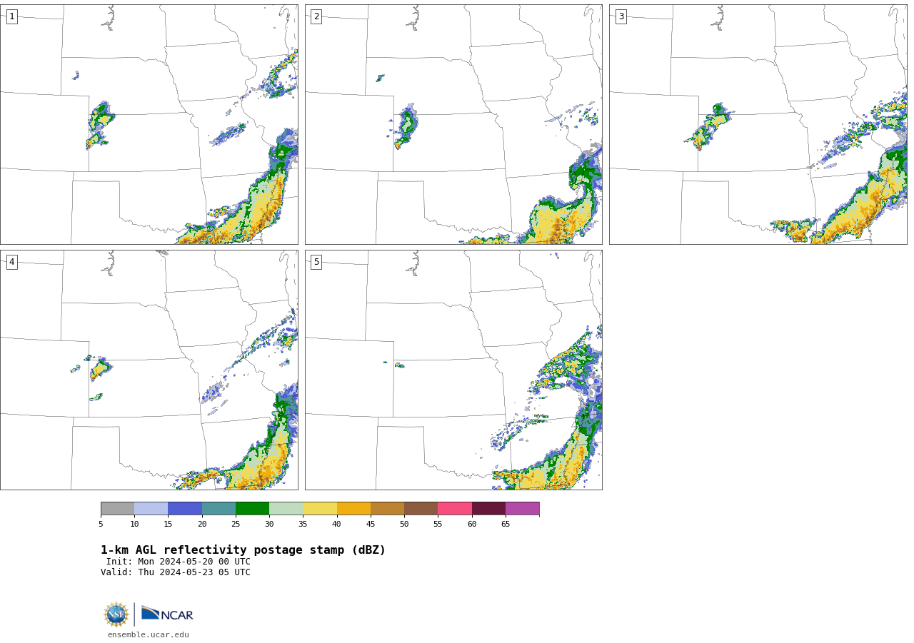Viewport: 914px width, 643px height.
Task: Click the orange 40-45 dBZ swatch
Action: pos(353,509)
